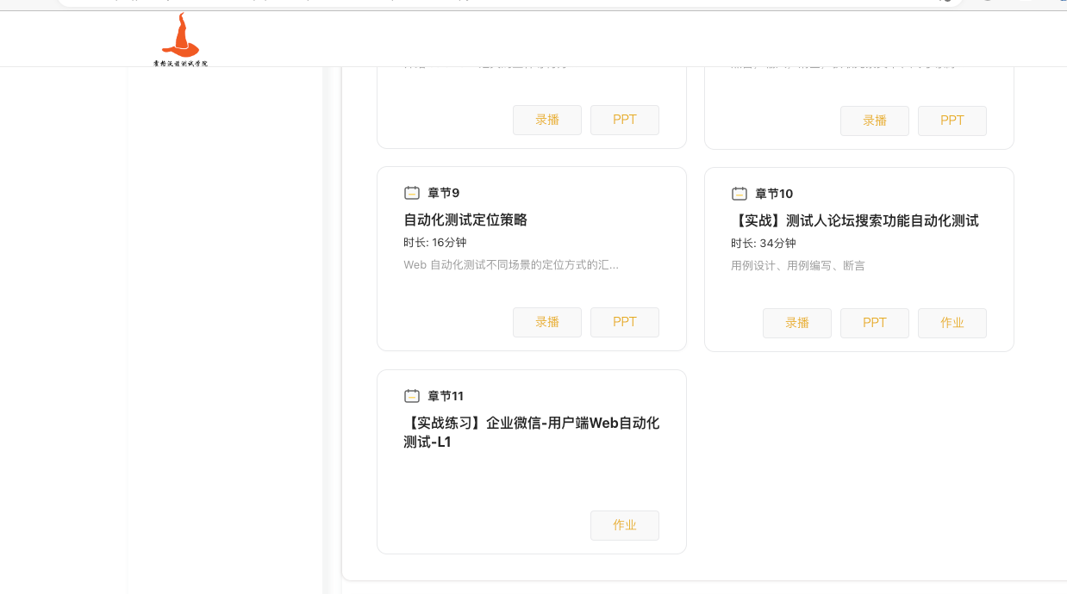Open 录播 for 自动化测试定位策略 chapter
Viewport: 1067px width, 594px height.
[x=547, y=322]
